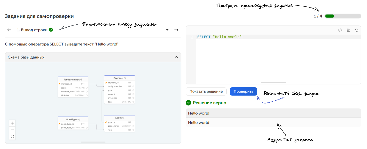Zoom out of the database schema
The height and width of the screenshot is (149, 367).
pyautogui.click(x=12, y=130)
